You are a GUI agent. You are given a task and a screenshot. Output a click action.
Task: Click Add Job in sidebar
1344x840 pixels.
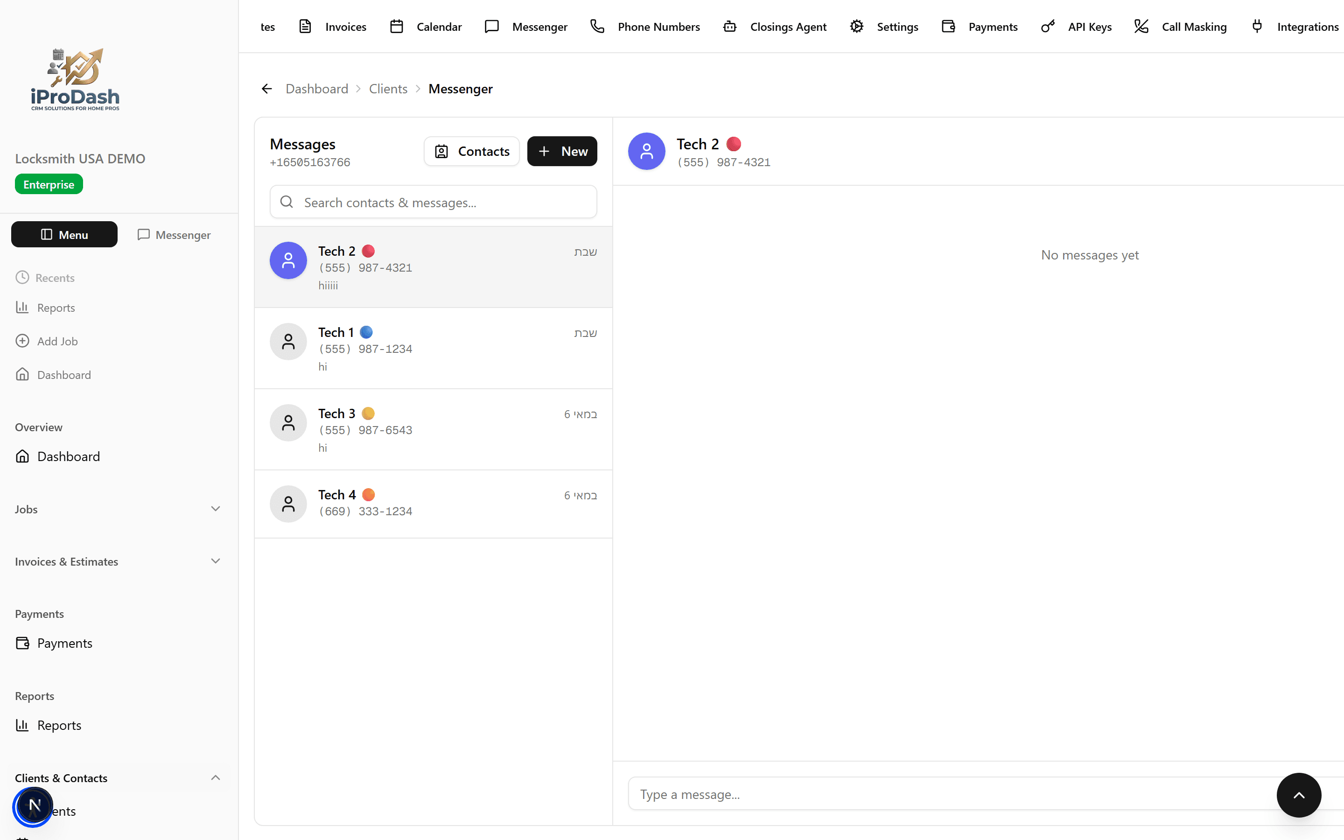tap(47, 341)
